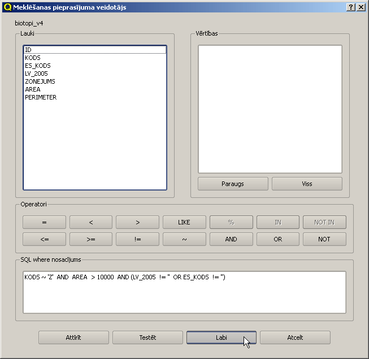Test the query with Testēt
This screenshot has height=359, width=369.
[147, 338]
